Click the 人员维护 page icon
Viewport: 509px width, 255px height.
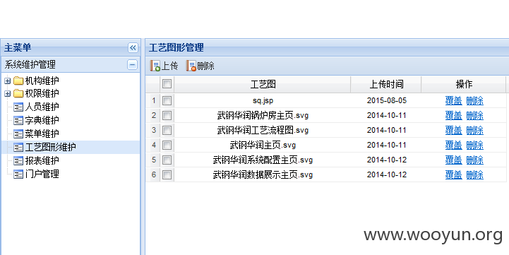(x=18, y=107)
